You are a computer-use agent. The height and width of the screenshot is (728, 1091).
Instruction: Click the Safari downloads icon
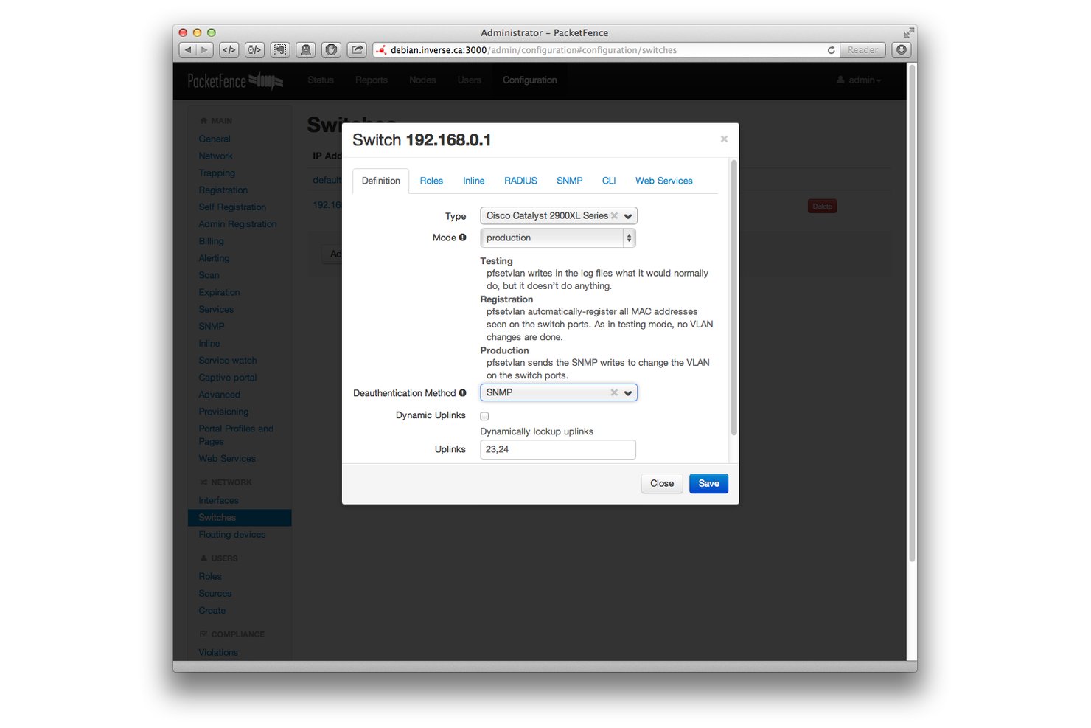902,49
